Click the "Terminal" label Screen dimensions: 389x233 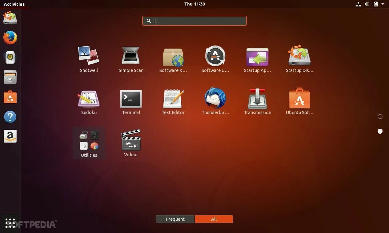pos(131,113)
